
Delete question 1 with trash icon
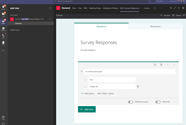click(x=161, y=65)
